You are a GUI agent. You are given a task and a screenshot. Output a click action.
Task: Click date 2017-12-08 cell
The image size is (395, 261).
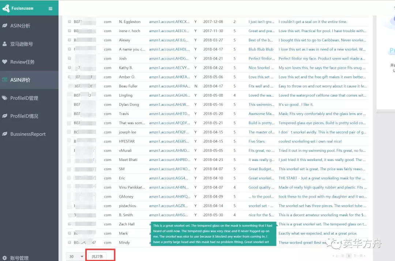coord(213,22)
